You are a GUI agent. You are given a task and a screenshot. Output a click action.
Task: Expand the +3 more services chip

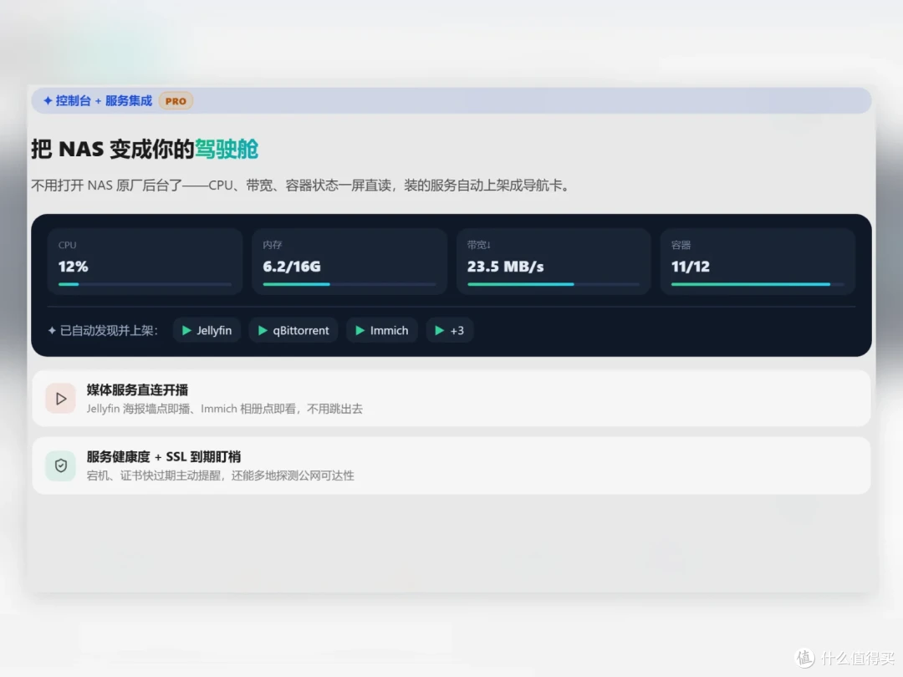coord(450,330)
